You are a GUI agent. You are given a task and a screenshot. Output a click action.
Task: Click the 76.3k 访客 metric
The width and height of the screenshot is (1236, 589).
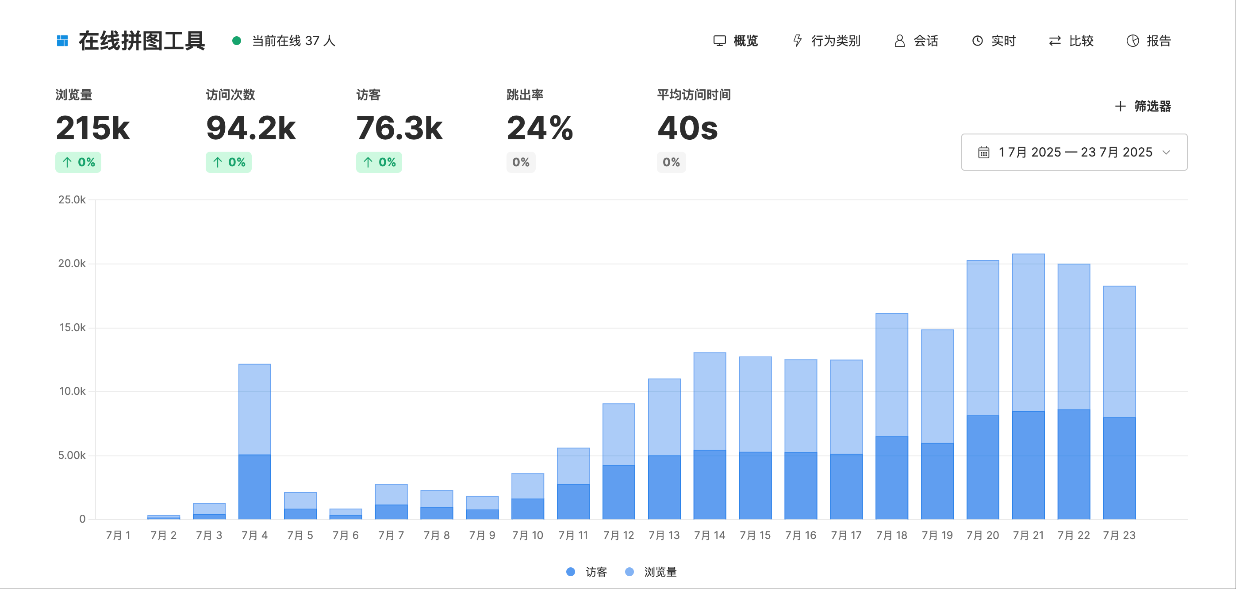point(399,128)
